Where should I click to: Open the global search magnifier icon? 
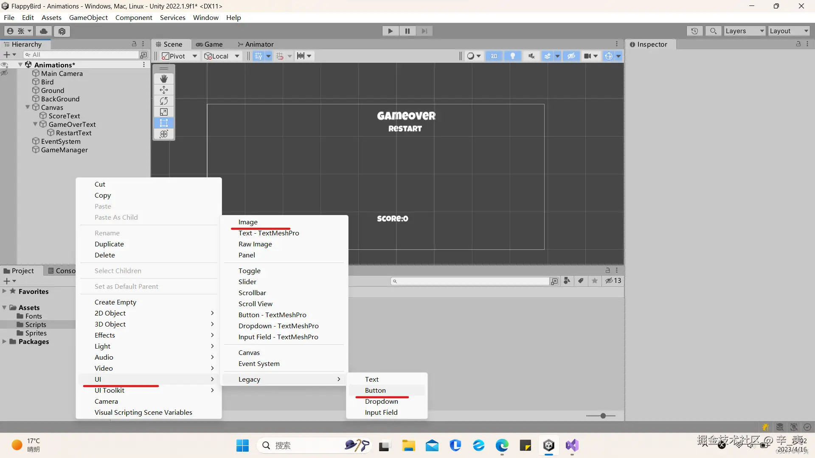tap(713, 31)
